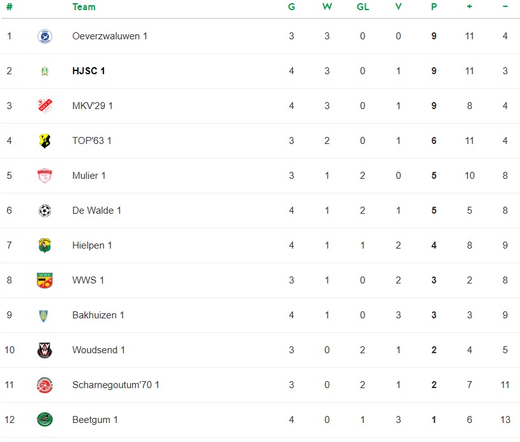Click the Bakhuizen club crest

click(44, 315)
